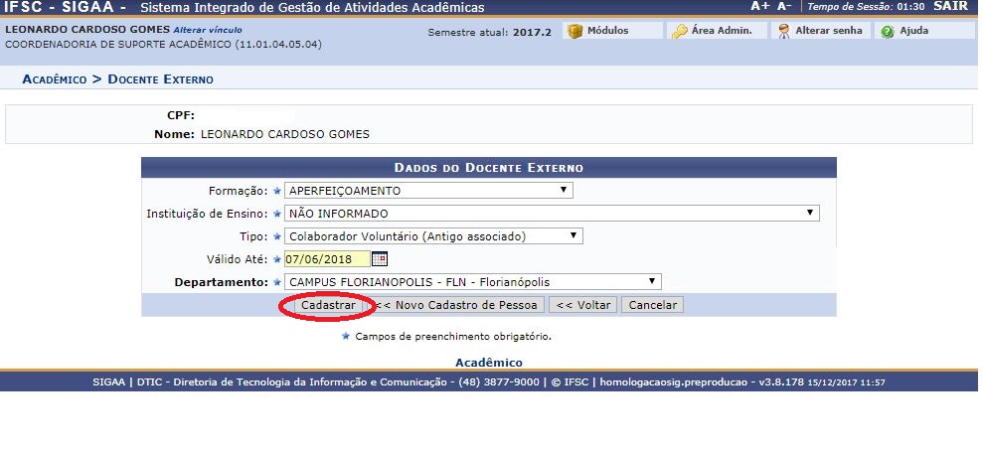Click COORDENADORIA DE SUPORTE ACADÊMICO text
This screenshot has width=983, height=454.
163,45
